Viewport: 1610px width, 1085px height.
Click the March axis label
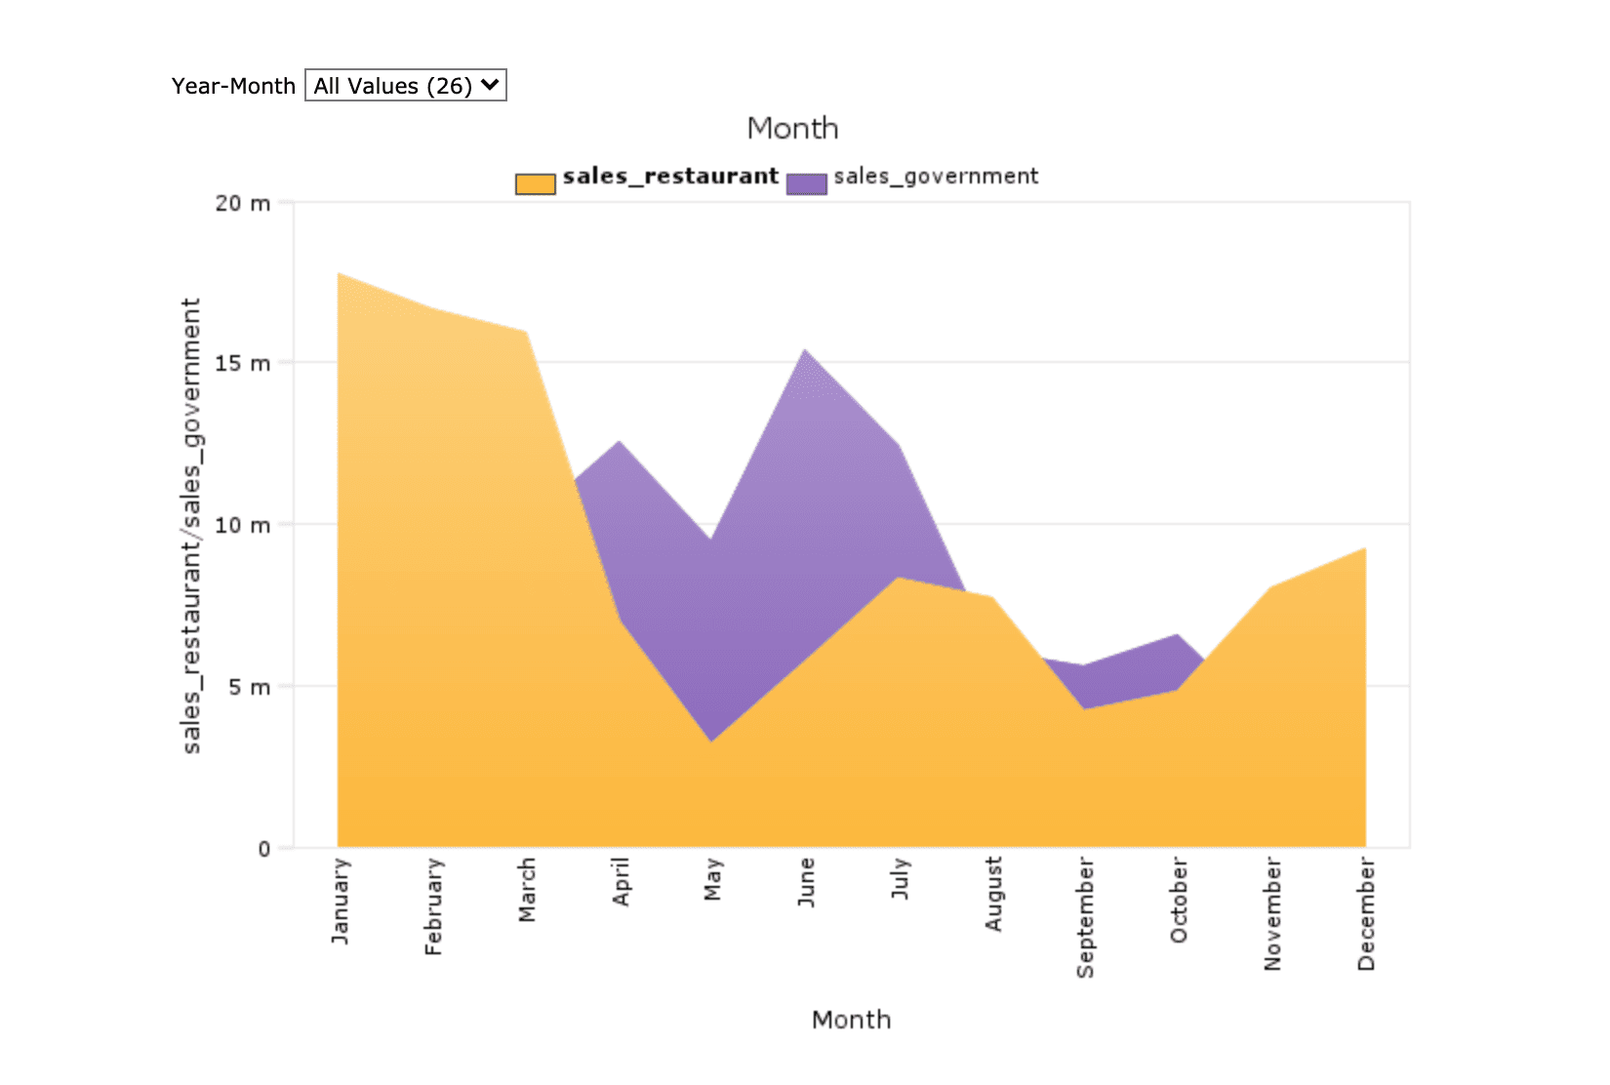pos(527,890)
